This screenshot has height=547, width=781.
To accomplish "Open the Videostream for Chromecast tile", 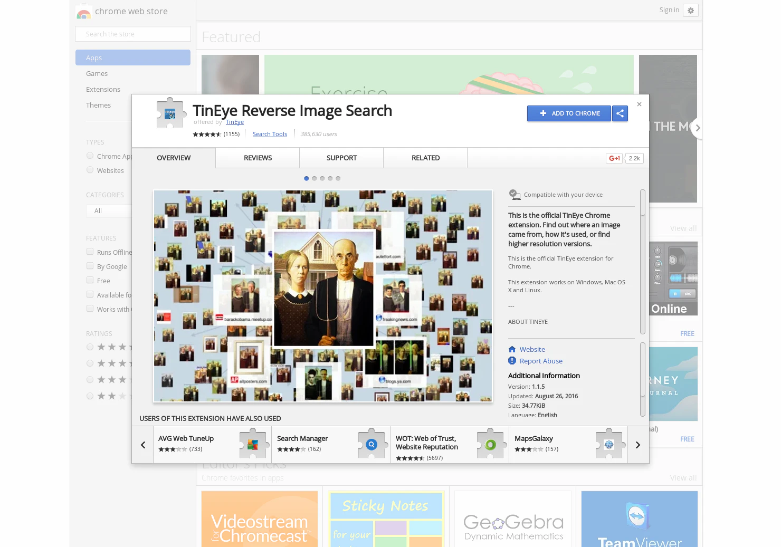I will [x=260, y=519].
